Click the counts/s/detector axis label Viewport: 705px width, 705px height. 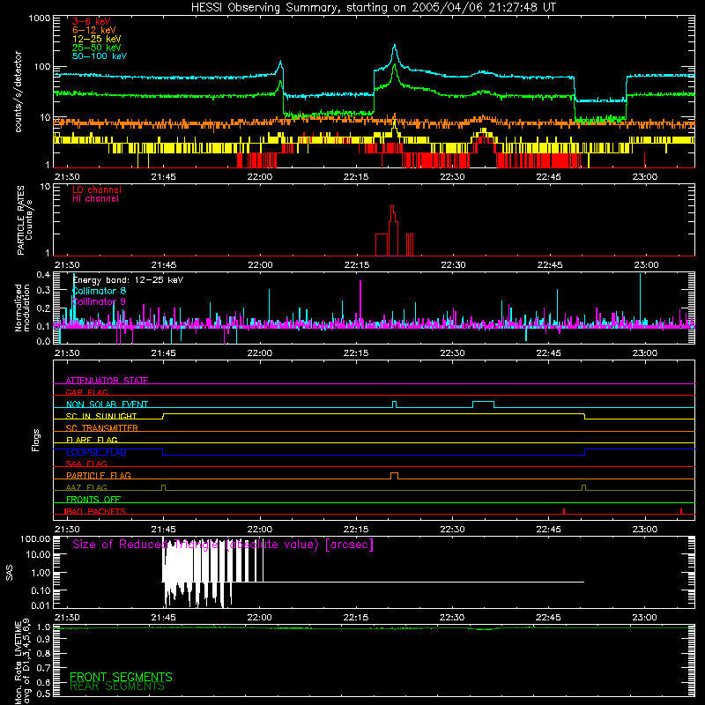tap(18, 92)
